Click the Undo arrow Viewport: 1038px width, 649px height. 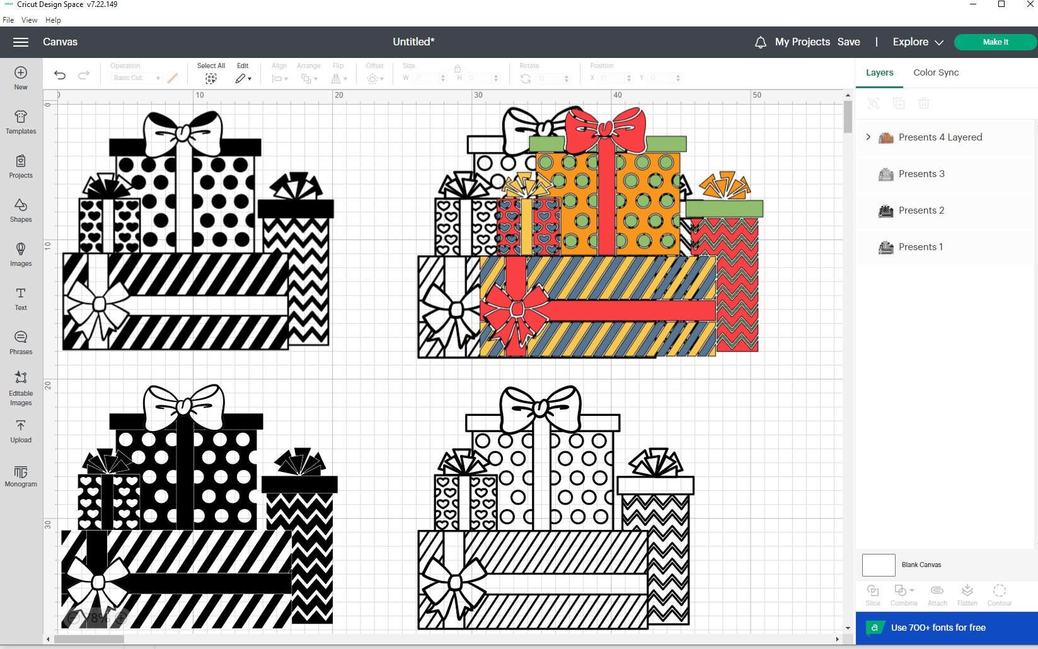(59, 75)
